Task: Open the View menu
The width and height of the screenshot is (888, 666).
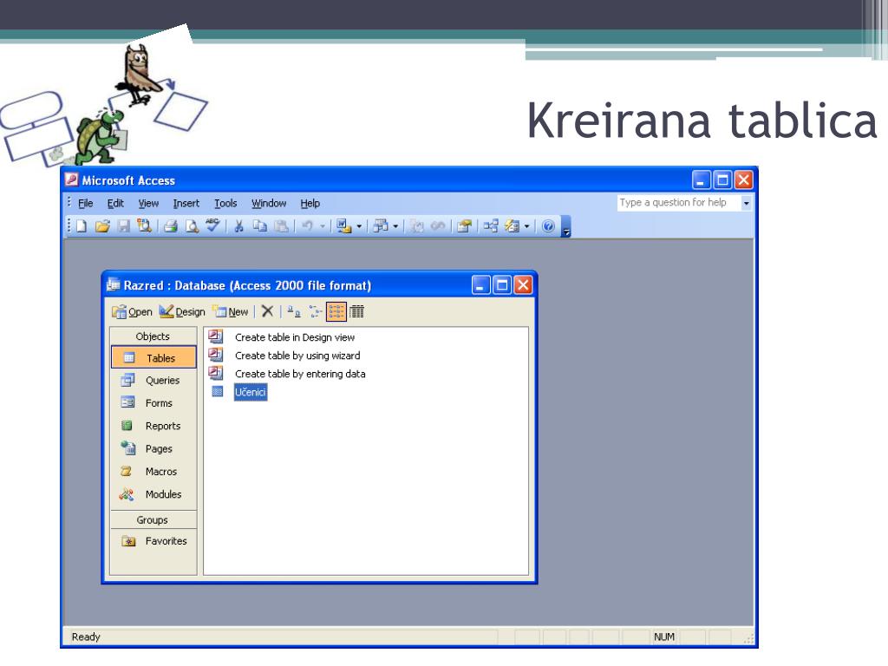Action: click(x=148, y=203)
